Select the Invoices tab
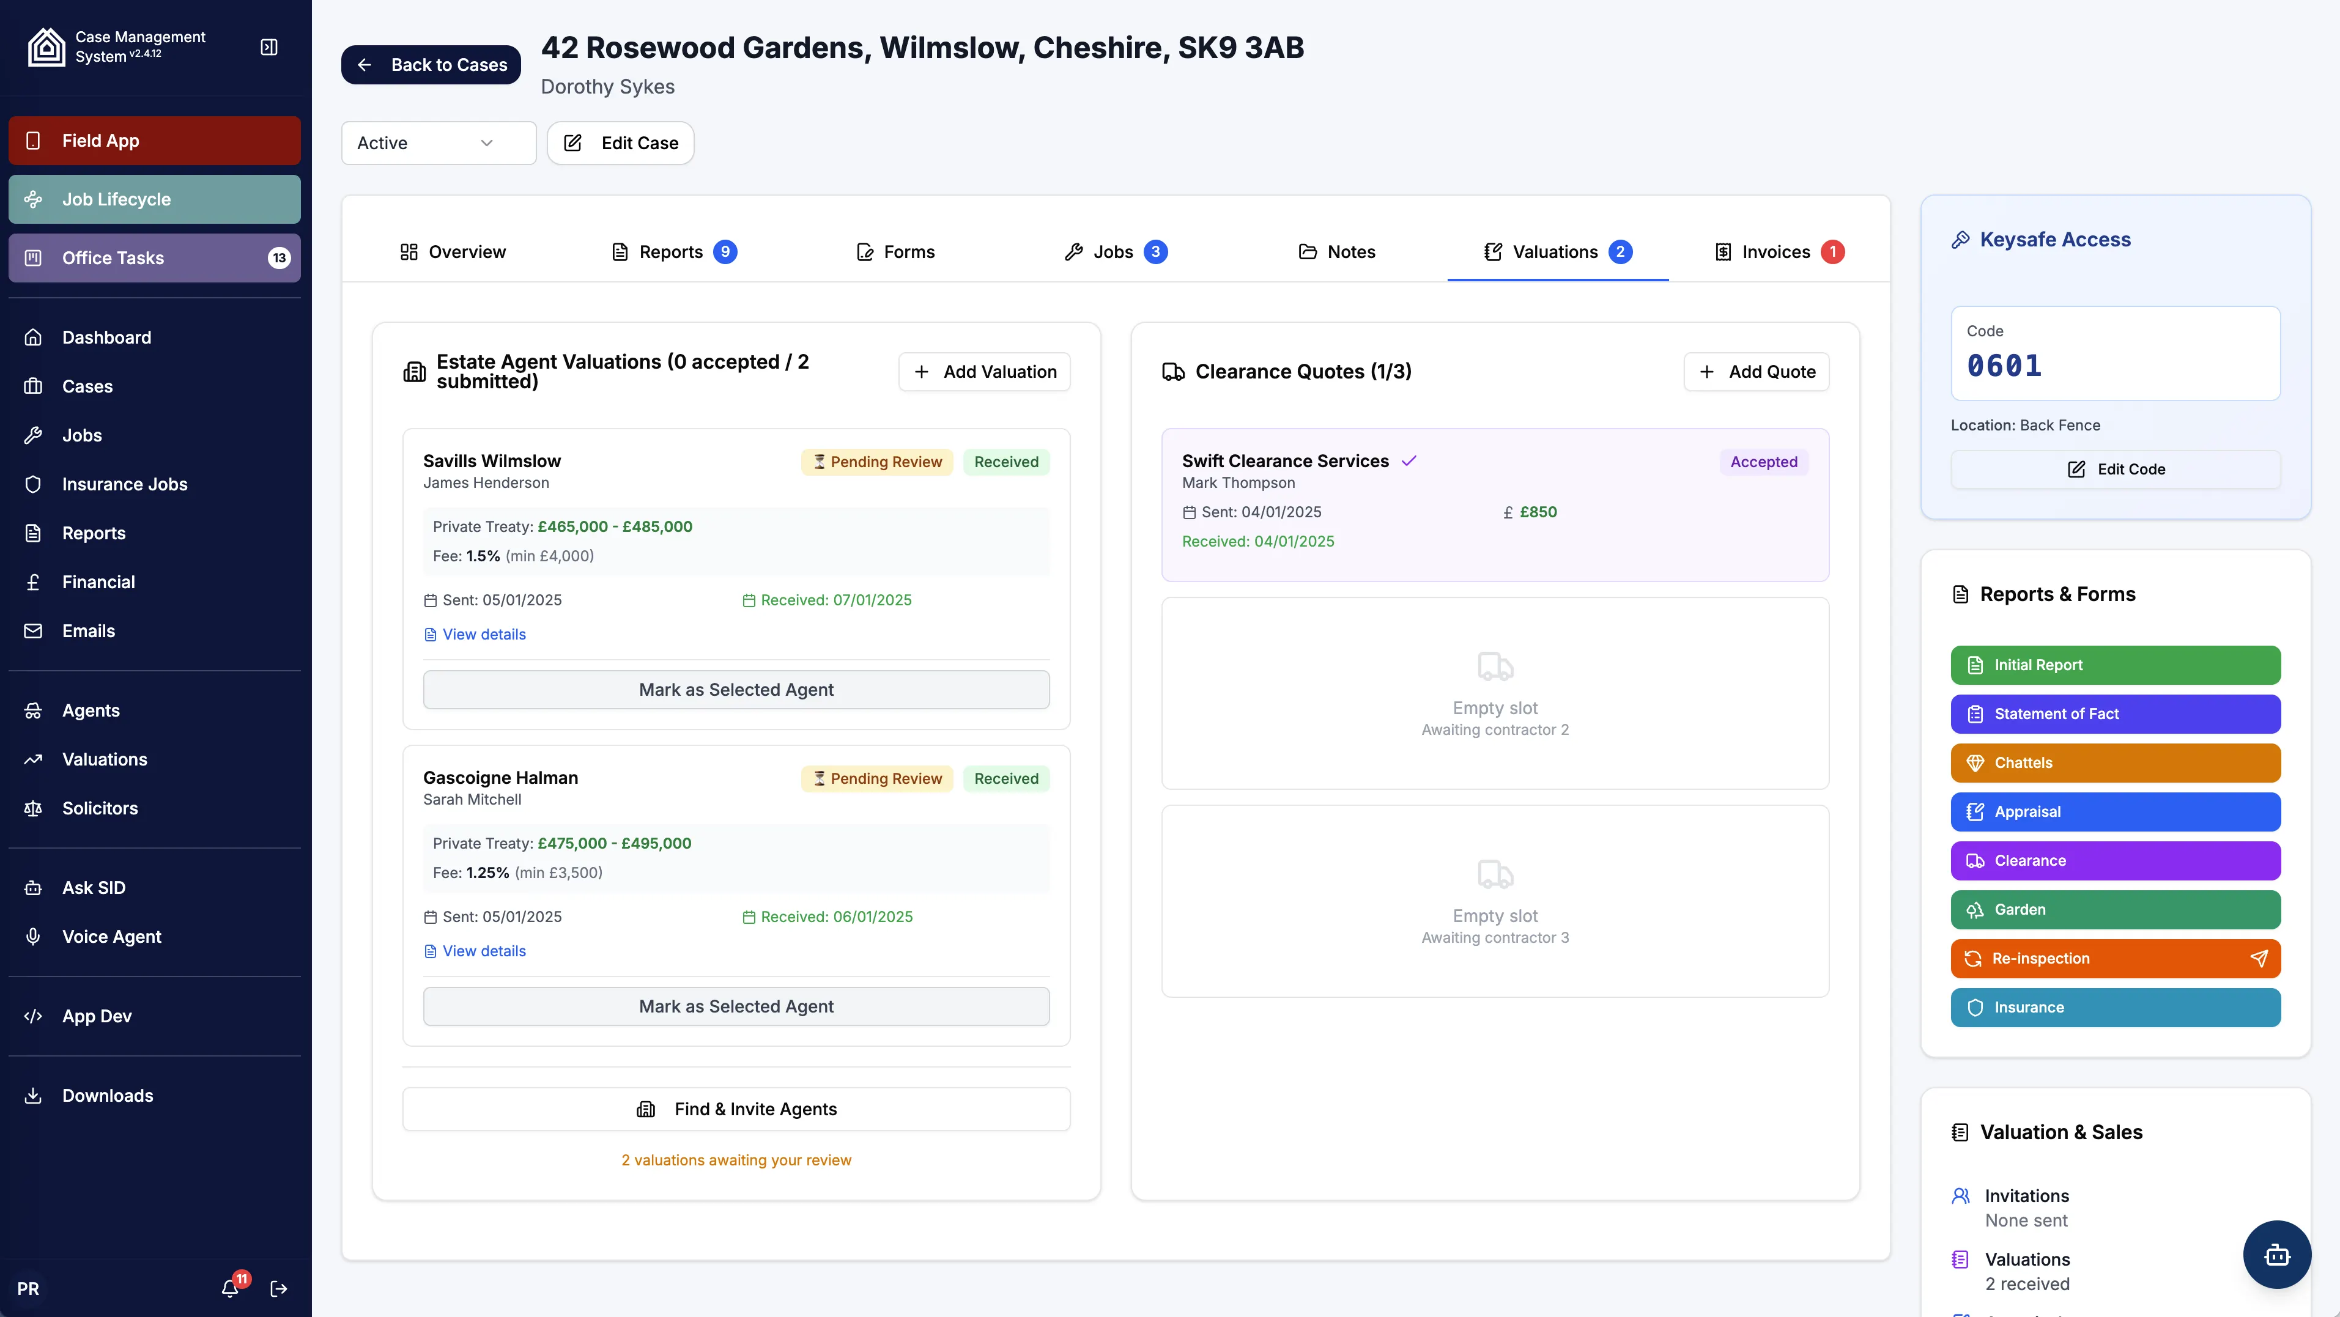2340x1317 pixels. click(1779, 251)
